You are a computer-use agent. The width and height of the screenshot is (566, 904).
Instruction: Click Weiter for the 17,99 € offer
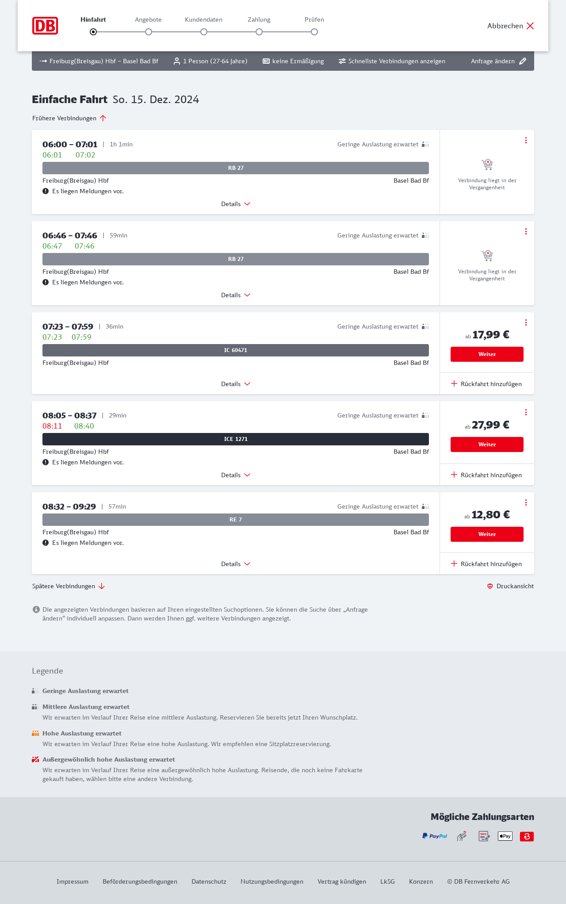pyautogui.click(x=487, y=354)
